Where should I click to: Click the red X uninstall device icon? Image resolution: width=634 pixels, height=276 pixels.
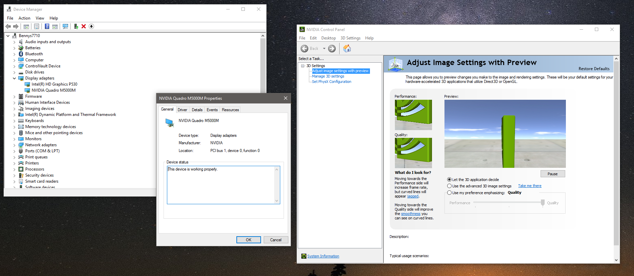(x=84, y=26)
